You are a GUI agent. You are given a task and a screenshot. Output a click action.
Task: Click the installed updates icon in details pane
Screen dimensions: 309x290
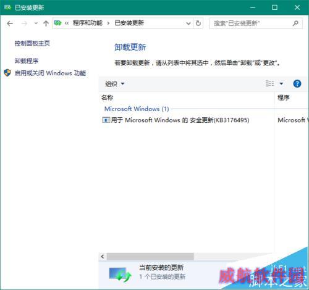click(x=121, y=274)
